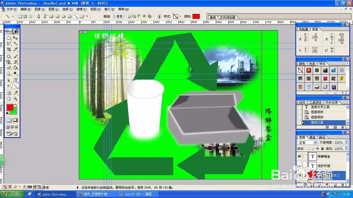Switch to Quick Mask mode
353x198 pixels.
[15, 120]
